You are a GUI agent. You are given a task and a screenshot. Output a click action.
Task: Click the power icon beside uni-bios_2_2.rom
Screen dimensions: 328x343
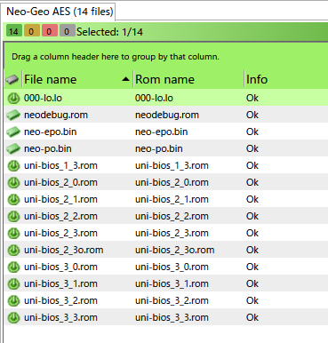click(x=13, y=216)
